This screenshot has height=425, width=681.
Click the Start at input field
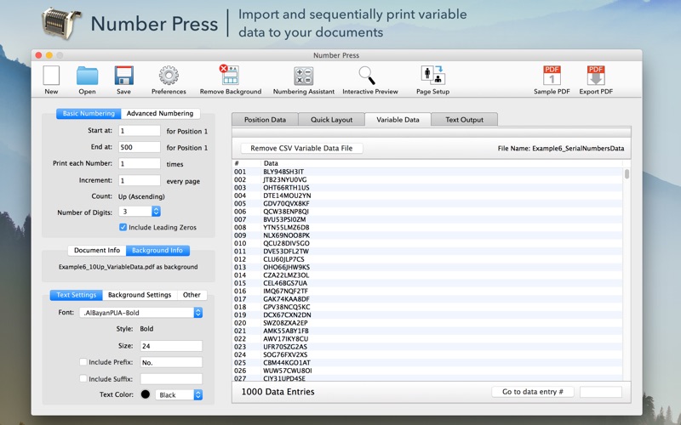click(x=140, y=131)
